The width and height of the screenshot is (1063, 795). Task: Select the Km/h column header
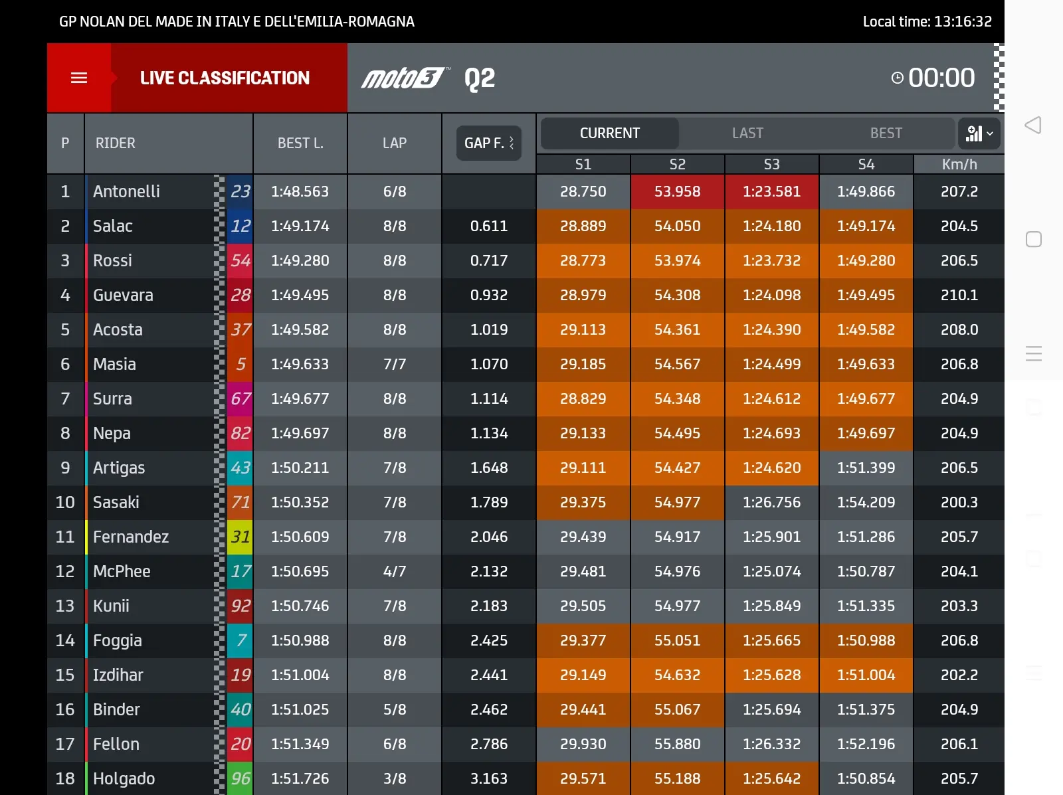(x=959, y=164)
